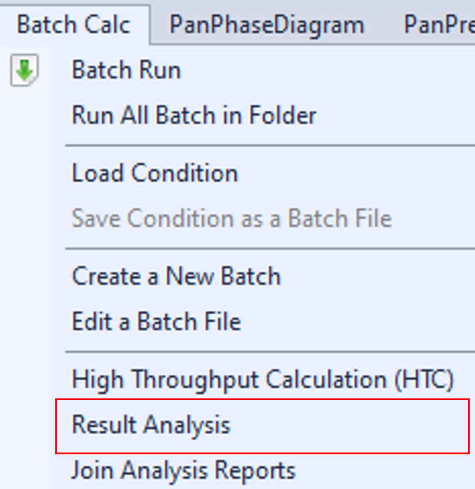
Task: Choose Create a New Batch
Action: 176,276
